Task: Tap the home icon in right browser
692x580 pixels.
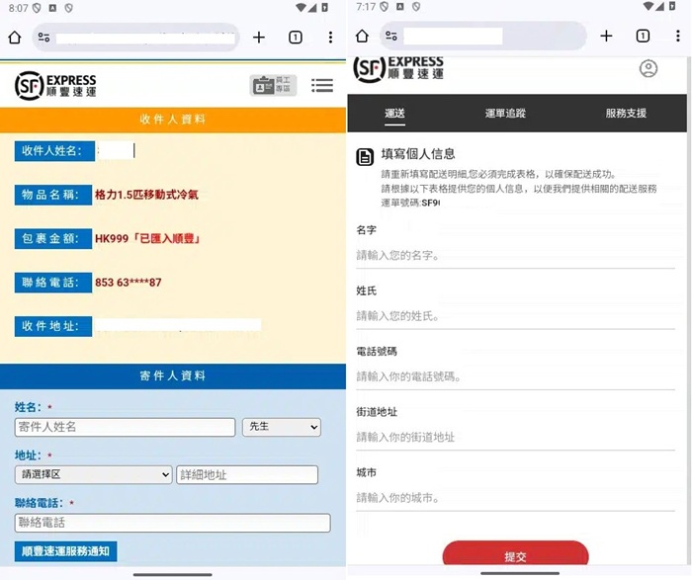Action: [x=362, y=36]
